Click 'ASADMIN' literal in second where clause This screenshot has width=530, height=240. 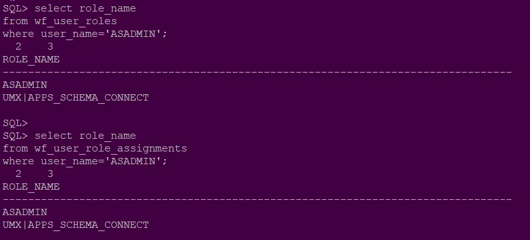click(x=136, y=161)
